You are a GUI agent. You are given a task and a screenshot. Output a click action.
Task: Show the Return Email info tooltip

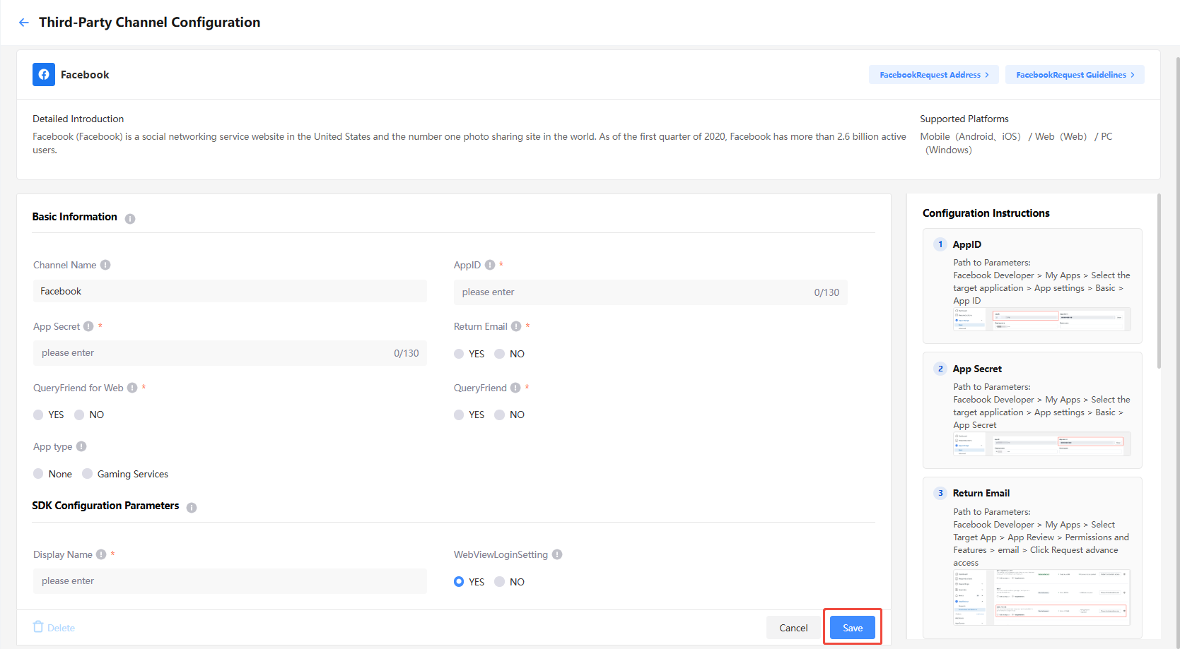[x=516, y=326]
